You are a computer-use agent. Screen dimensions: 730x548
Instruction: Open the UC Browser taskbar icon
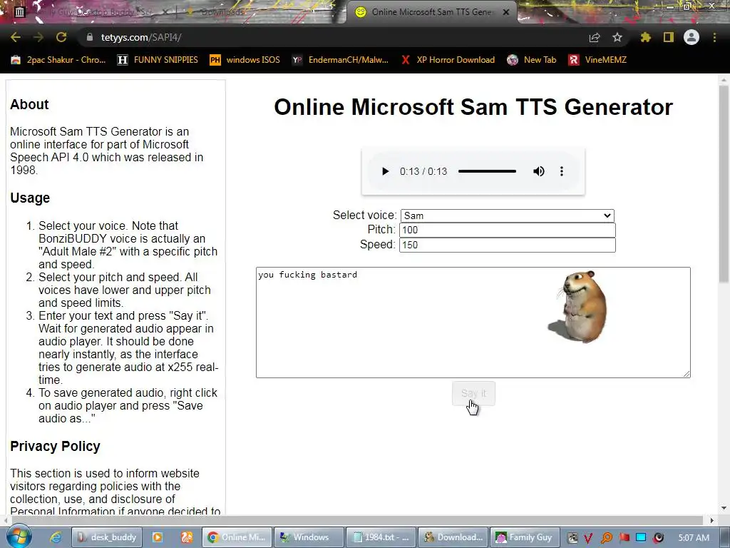pyautogui.click(x=187, y=537)
